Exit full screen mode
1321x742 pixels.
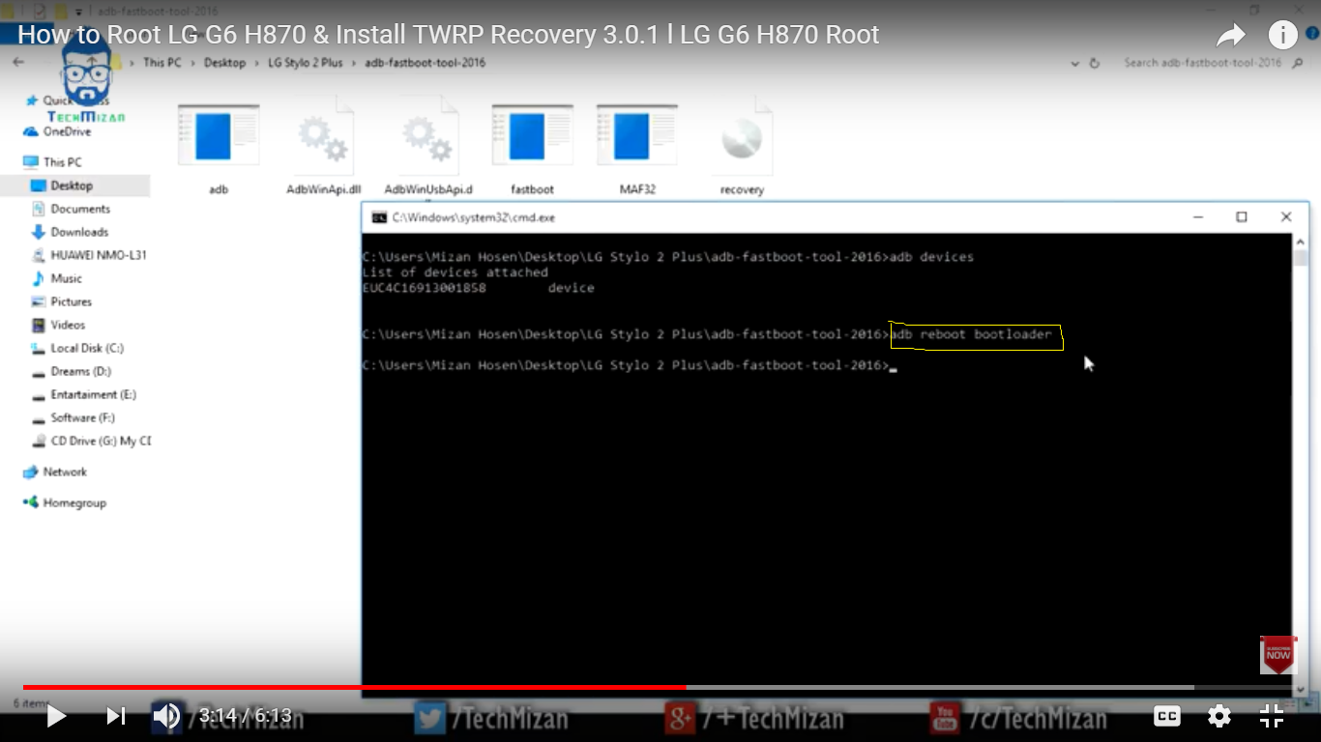coord(1272,716)
